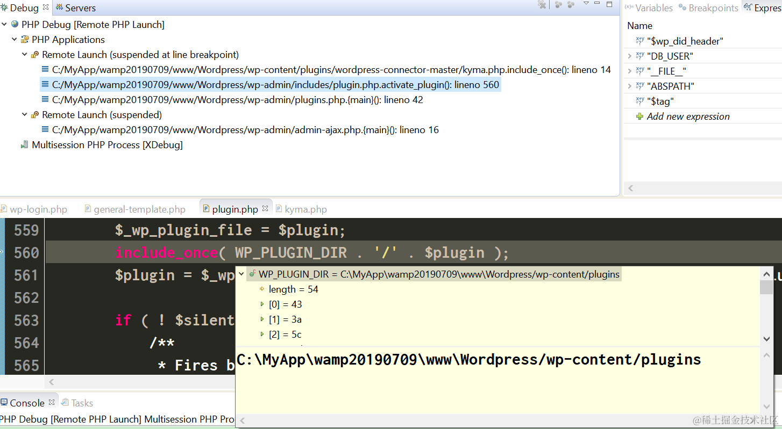This screenshot has height=429, width=782.
Task: Collapse the PHP Debug launch node
Action: (4, 24)
